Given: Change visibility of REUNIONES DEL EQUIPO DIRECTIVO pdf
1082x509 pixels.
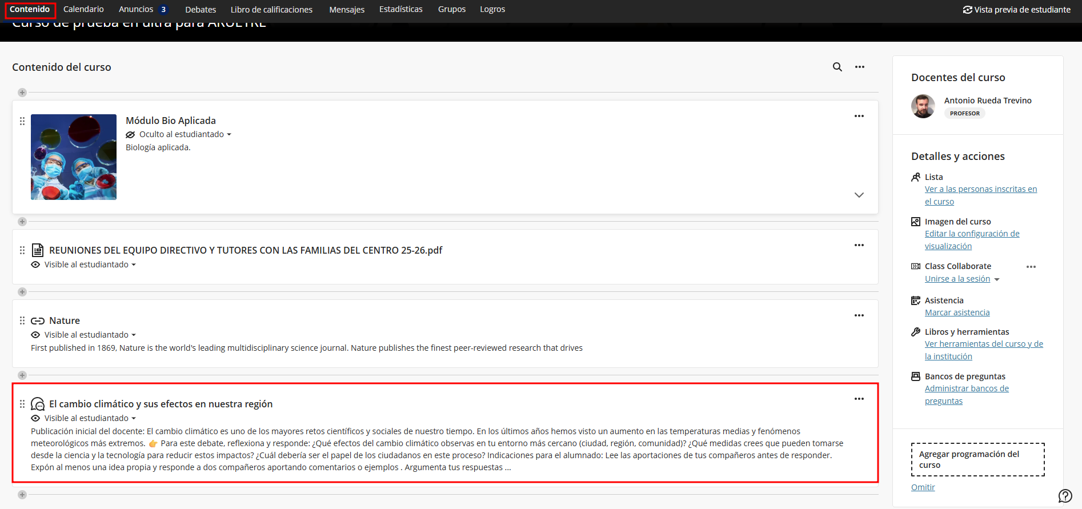Looking at the screenshot, I should click(90, 264).
